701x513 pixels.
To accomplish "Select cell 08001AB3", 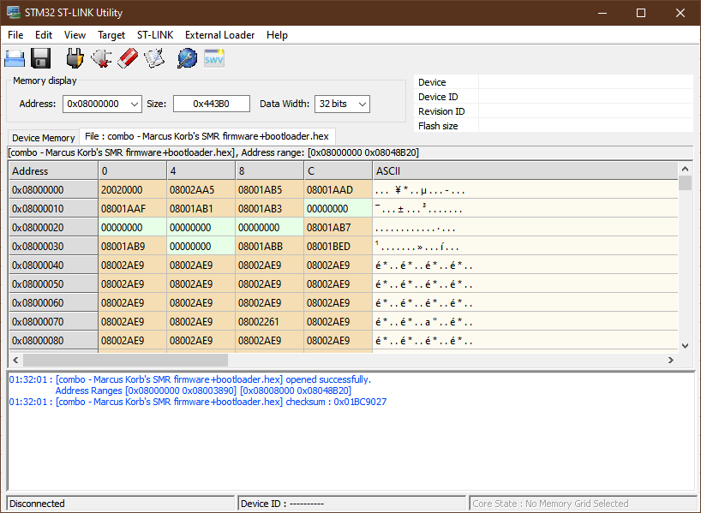I will [x=270, y=209].
